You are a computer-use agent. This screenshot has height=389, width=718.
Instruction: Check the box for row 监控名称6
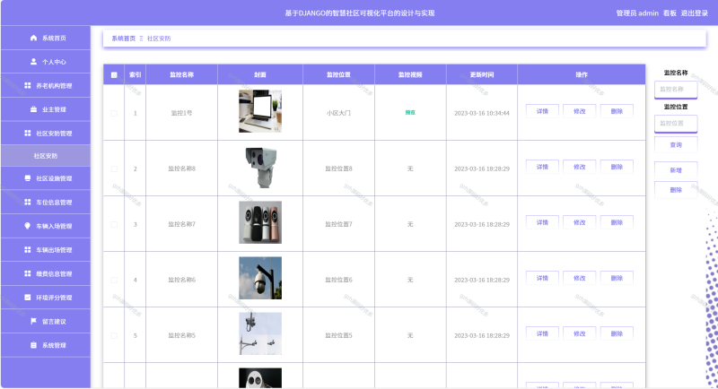pos(114,280)
